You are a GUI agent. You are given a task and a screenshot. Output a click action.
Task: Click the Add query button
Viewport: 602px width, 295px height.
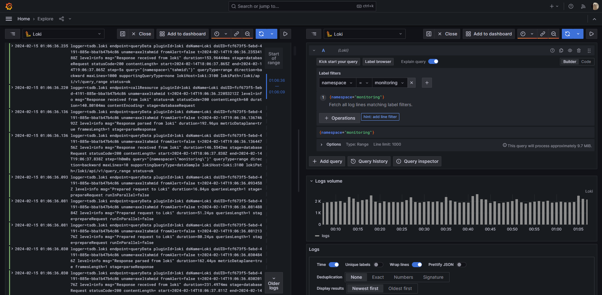[x=327, y=161]
